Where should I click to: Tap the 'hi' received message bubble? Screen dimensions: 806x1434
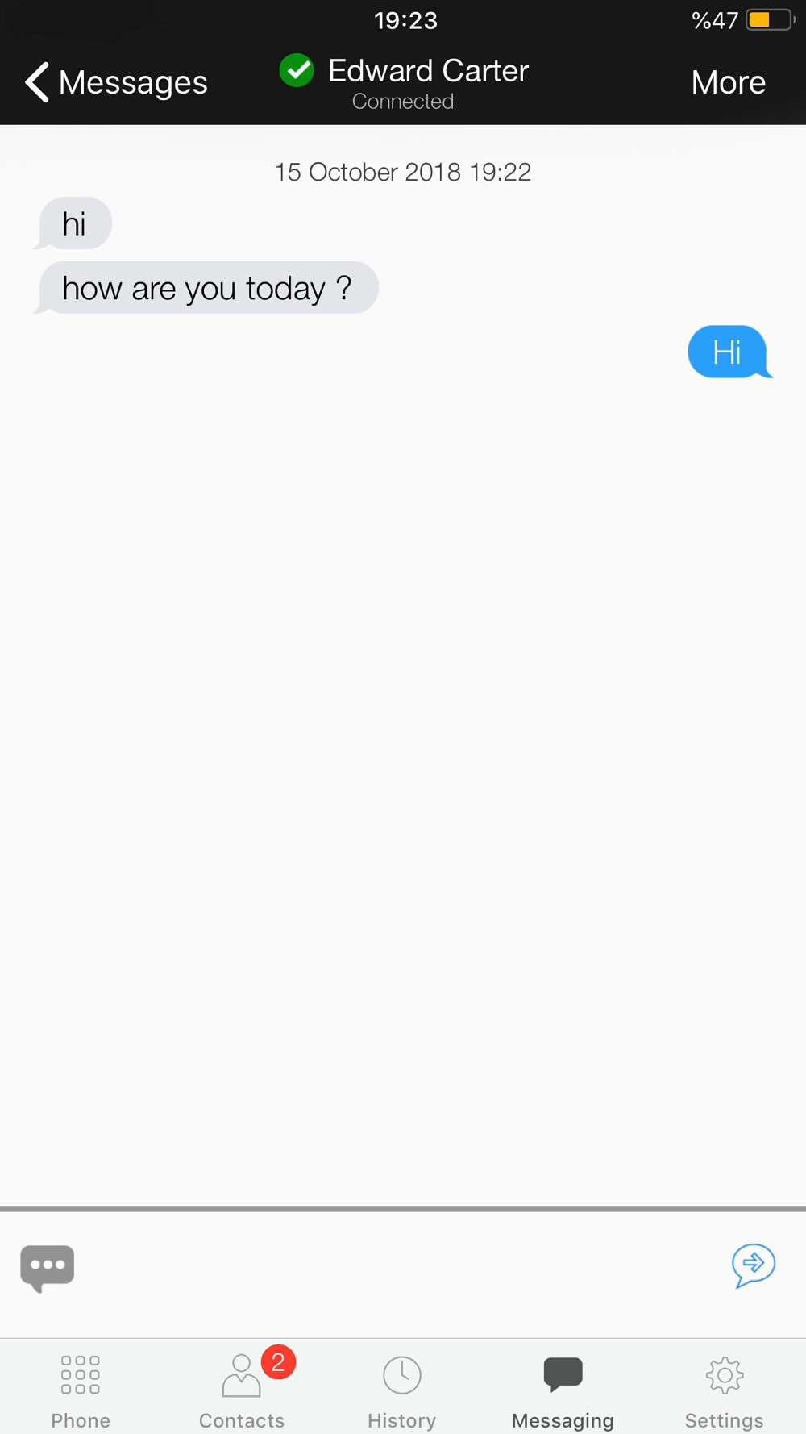click(x=73, y=223)
